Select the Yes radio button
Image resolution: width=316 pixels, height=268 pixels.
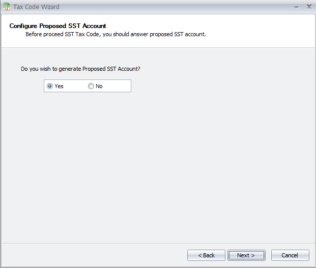click(x=50, y=86)
